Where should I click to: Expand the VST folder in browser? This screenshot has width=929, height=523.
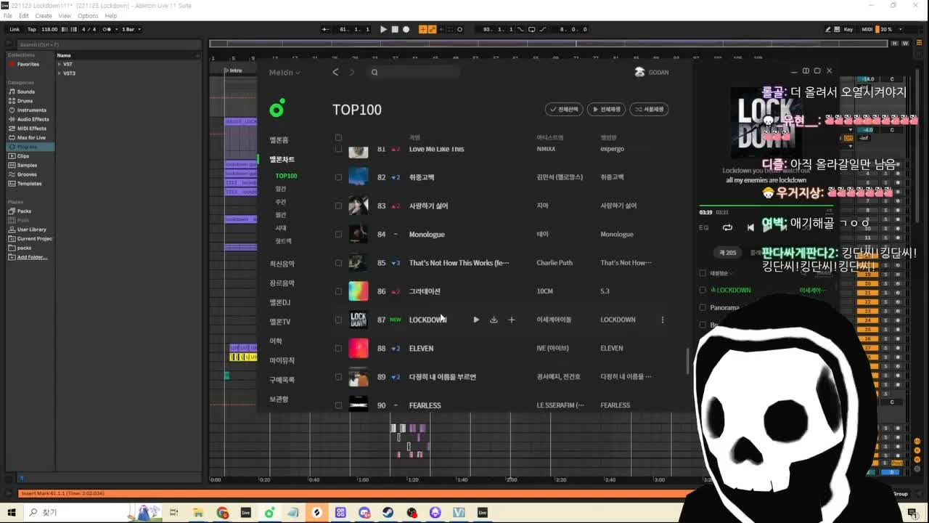point(60,64)
